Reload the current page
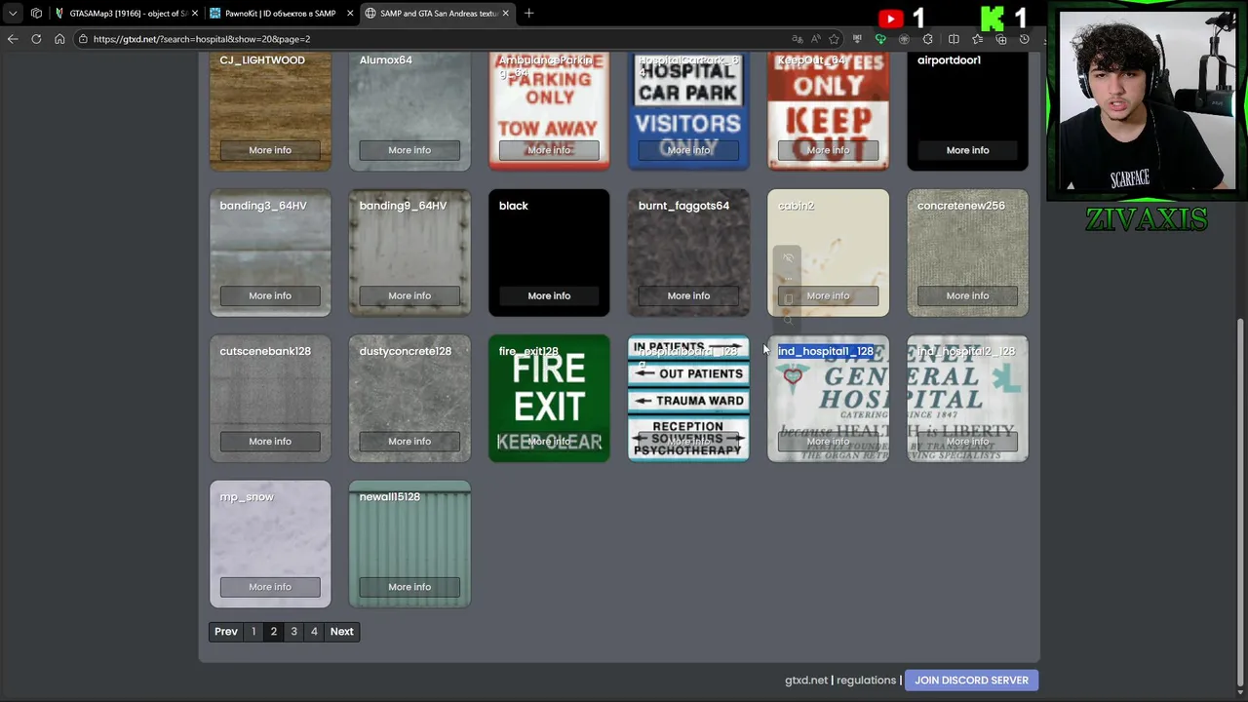This screenshot has width=1248, height=702. pos(36,39)
